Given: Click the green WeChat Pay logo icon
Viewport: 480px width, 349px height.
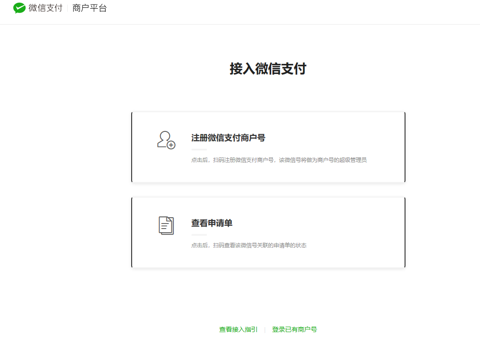Looking at the screenshot, I should tap(19, 8).
